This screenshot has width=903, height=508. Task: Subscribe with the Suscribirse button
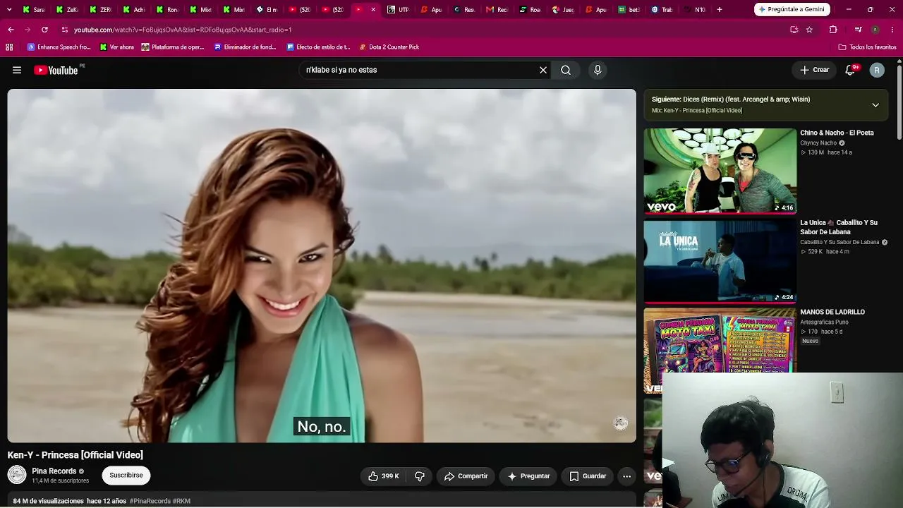(126, 476)
